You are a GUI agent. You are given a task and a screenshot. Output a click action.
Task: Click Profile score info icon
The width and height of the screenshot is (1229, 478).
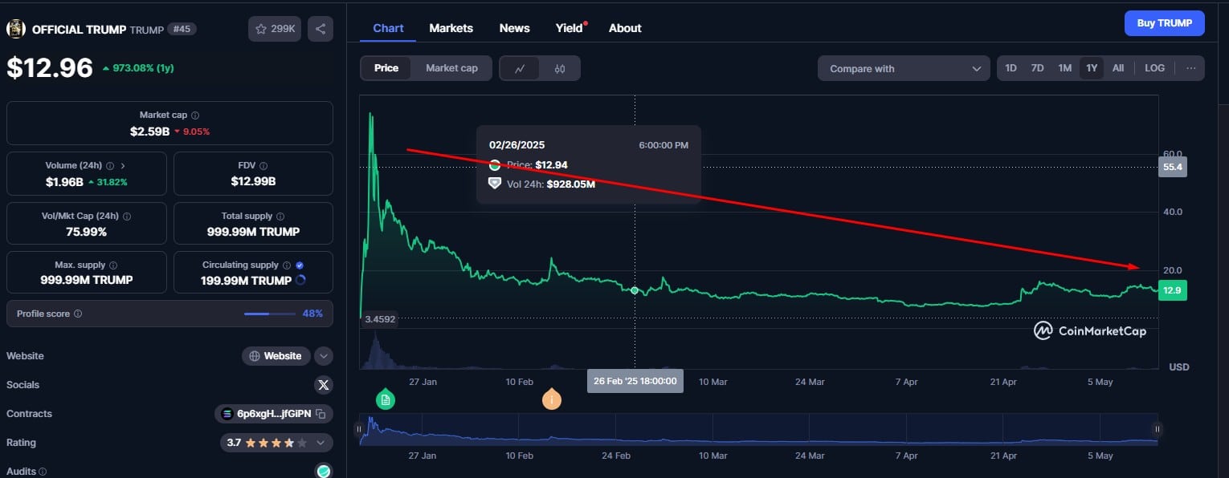(x=78, y=314)
